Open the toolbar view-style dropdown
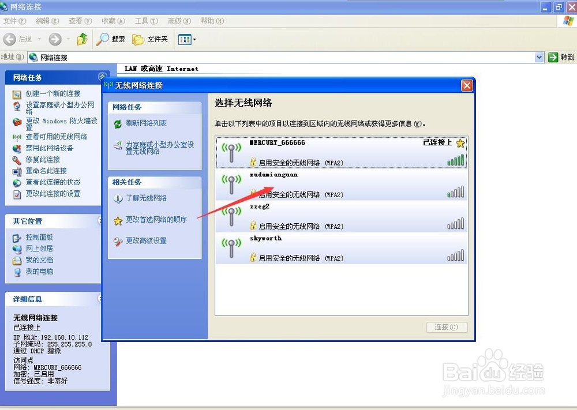Image resolution: width=577 pixels, height=410 pixels. pos(195,39)
